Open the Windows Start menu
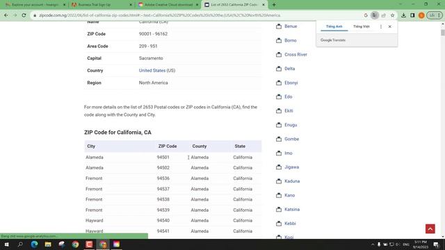This screenshot has height=250, width=445. pyautogui.click(x=6, y=244)
